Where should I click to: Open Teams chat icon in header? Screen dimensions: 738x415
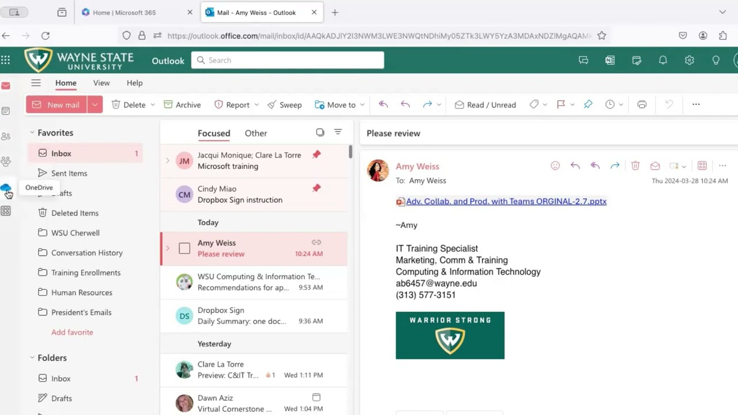583,60
